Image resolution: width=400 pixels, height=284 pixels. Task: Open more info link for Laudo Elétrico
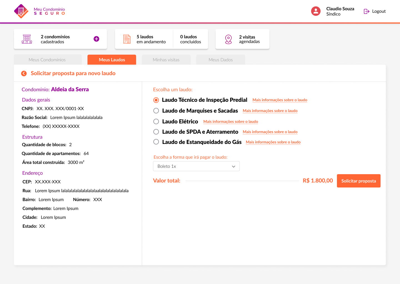click(231, 121)
